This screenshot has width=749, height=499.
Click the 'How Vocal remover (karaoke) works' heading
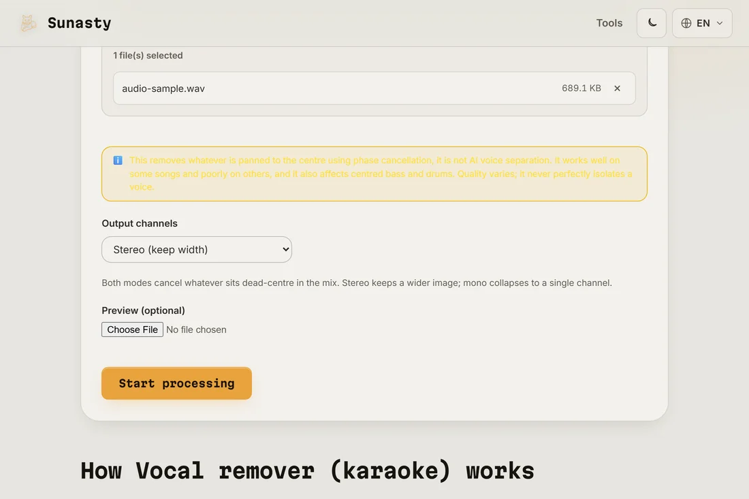coord(307,471)
